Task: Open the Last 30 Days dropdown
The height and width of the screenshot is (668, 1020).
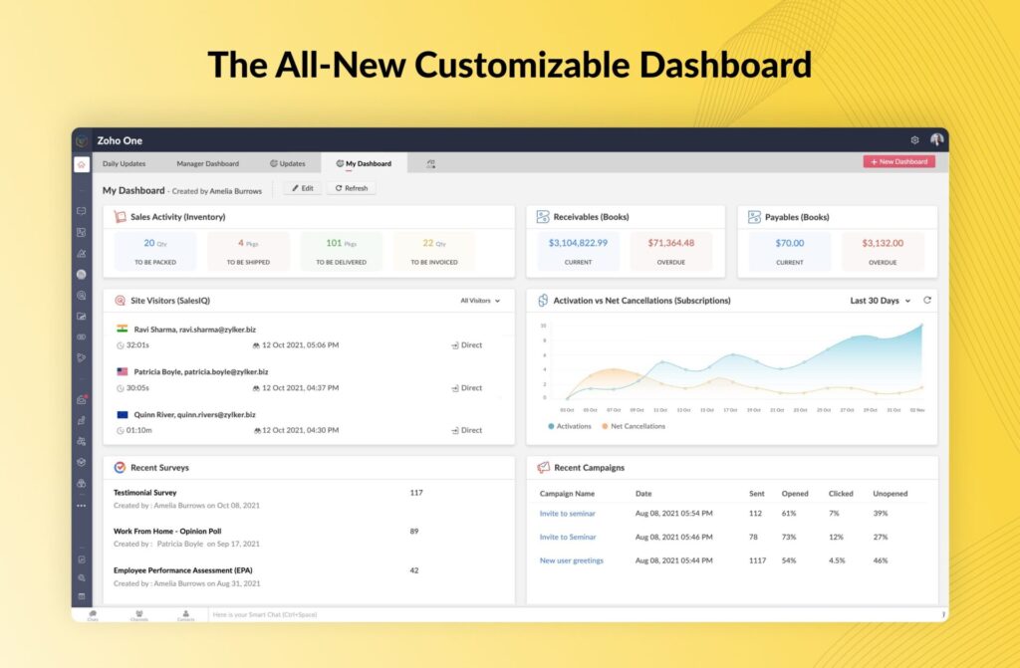Action: click(881, 301)
